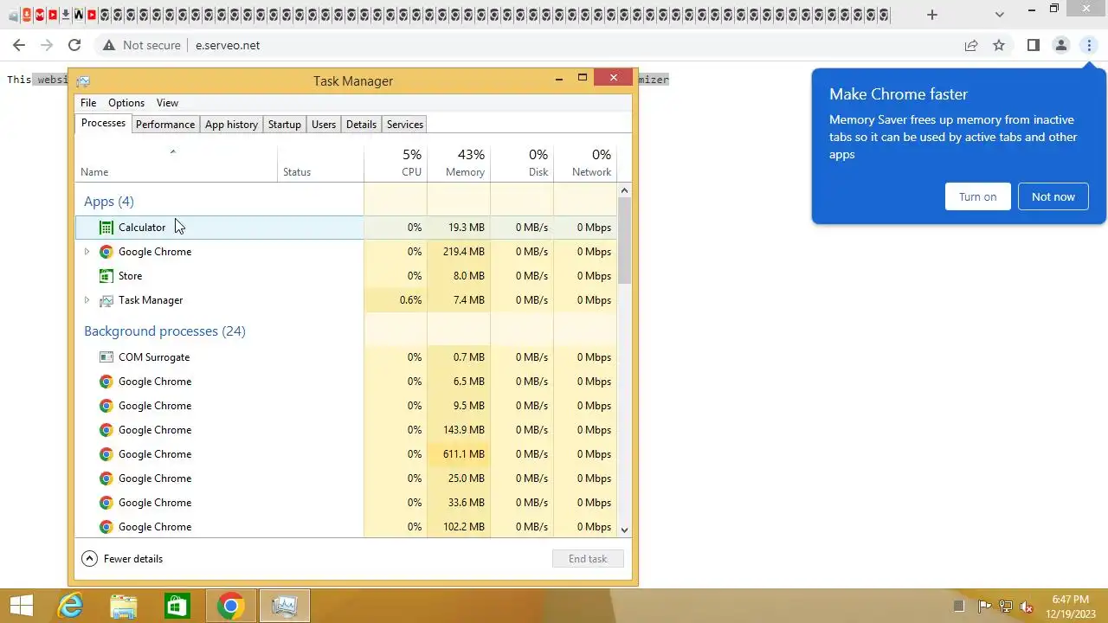Open the View menu
The image size is (1108, 623).
point(167,103)
